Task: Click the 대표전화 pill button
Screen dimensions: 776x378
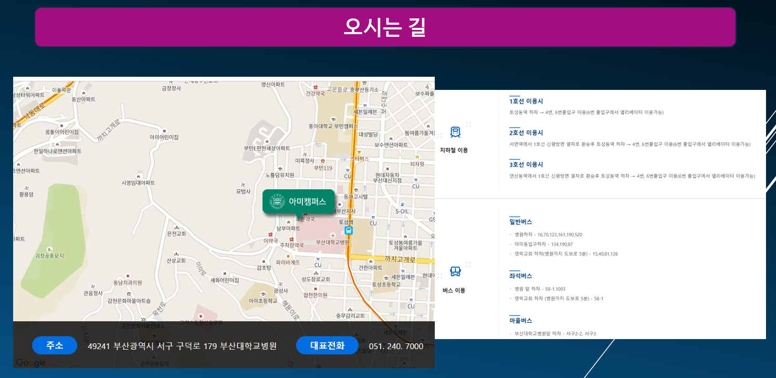Action: 327,345
